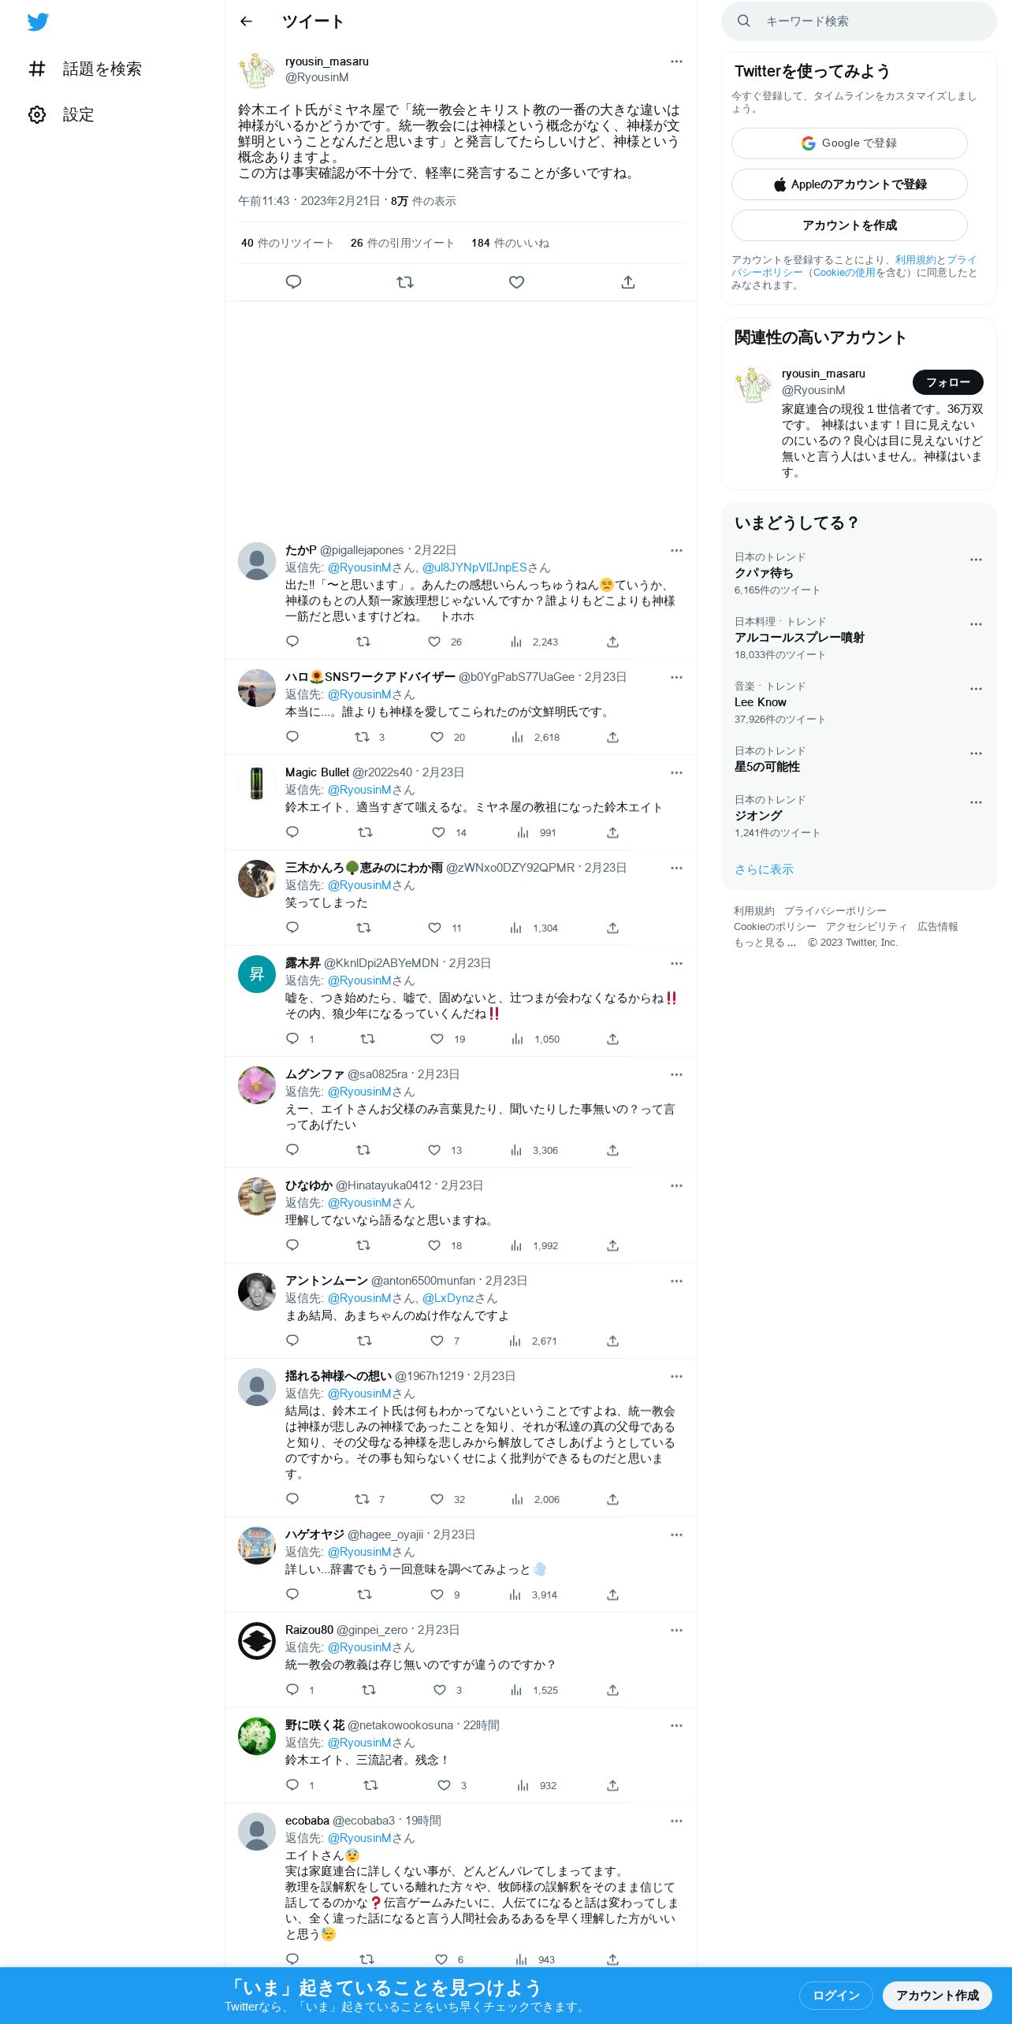Open more options on main tweet
Viewport: 1012px width, 2024px height.
tap(676, 61)
